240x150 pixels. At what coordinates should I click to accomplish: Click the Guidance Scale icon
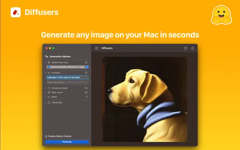coord(49,88)
